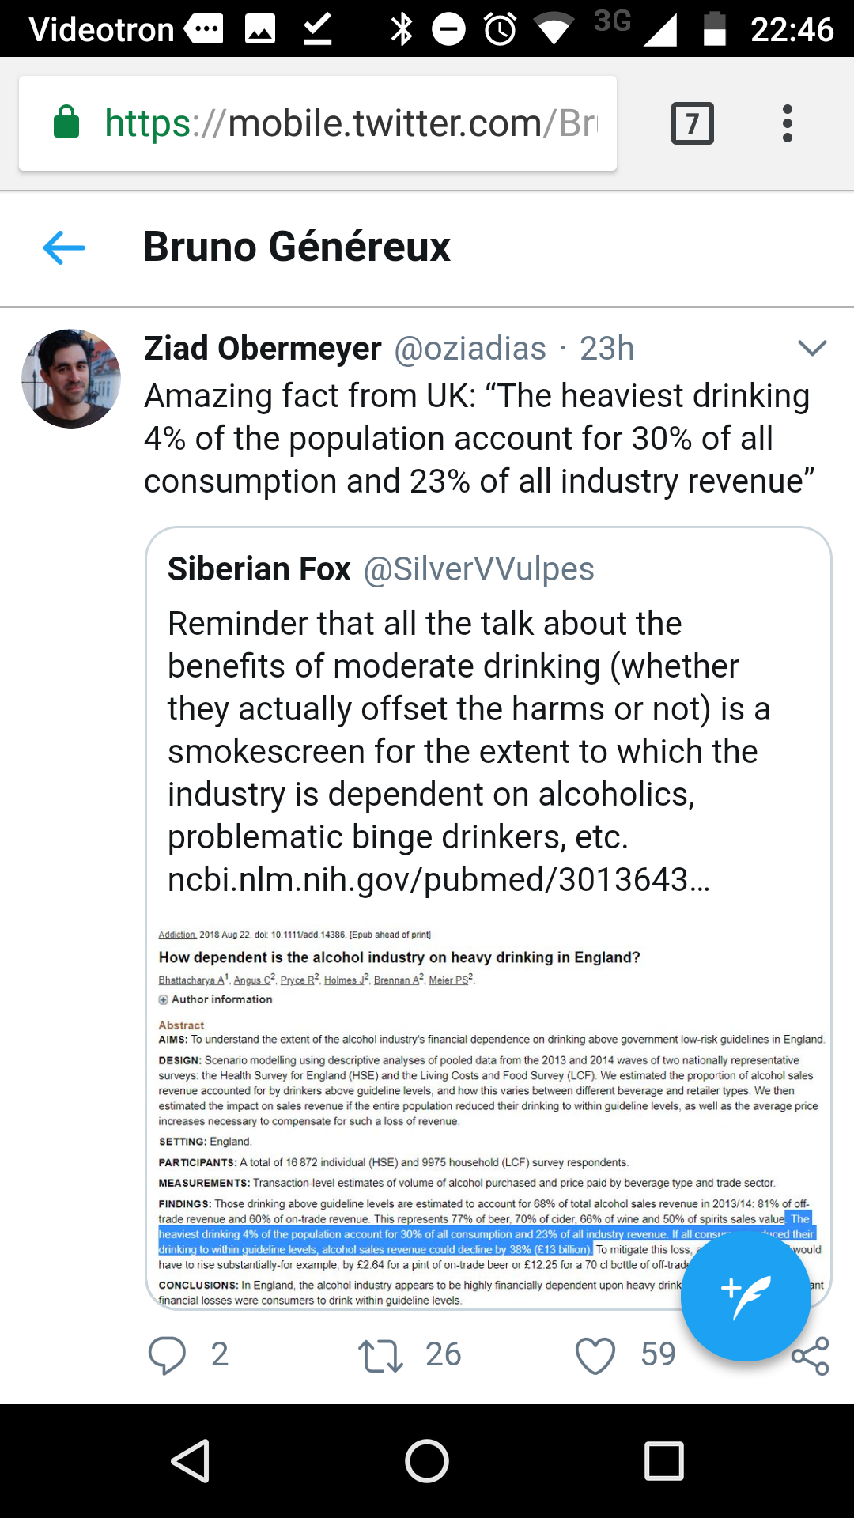Open the compose tweet floating button
Image resolution: width=854 pixels, height=1518 pixels.
pos(746,1296)
